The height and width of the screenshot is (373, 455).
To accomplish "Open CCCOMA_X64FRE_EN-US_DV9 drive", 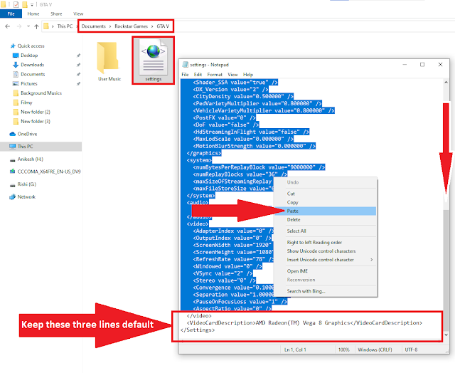I will pyautogui.click(x=45, y=172).
